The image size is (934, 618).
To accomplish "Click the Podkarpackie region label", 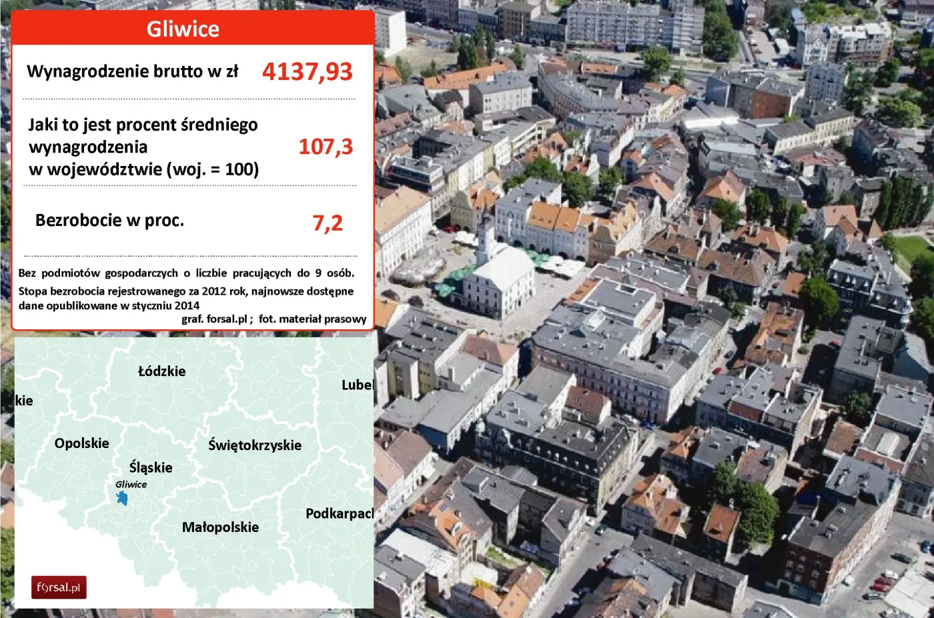I will (x=339, y=513).
